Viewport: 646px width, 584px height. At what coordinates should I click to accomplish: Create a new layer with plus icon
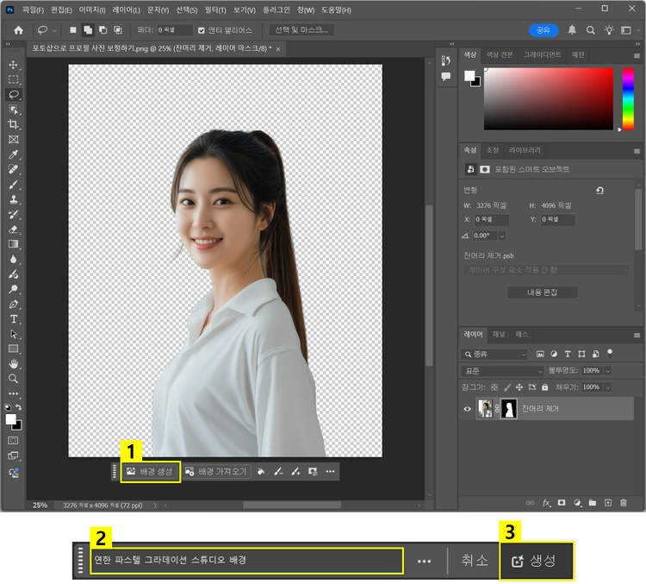(x=607, y=502)
